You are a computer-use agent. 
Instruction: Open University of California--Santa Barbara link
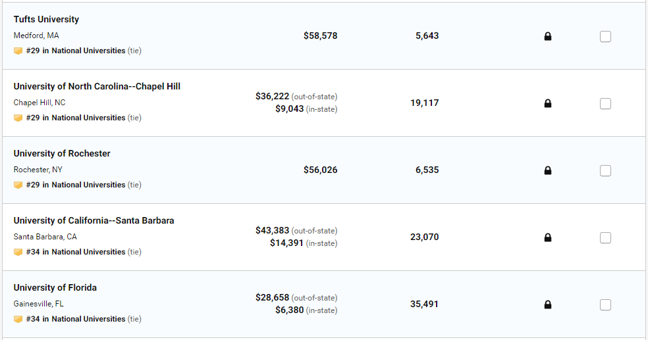(x=94, y=221)
